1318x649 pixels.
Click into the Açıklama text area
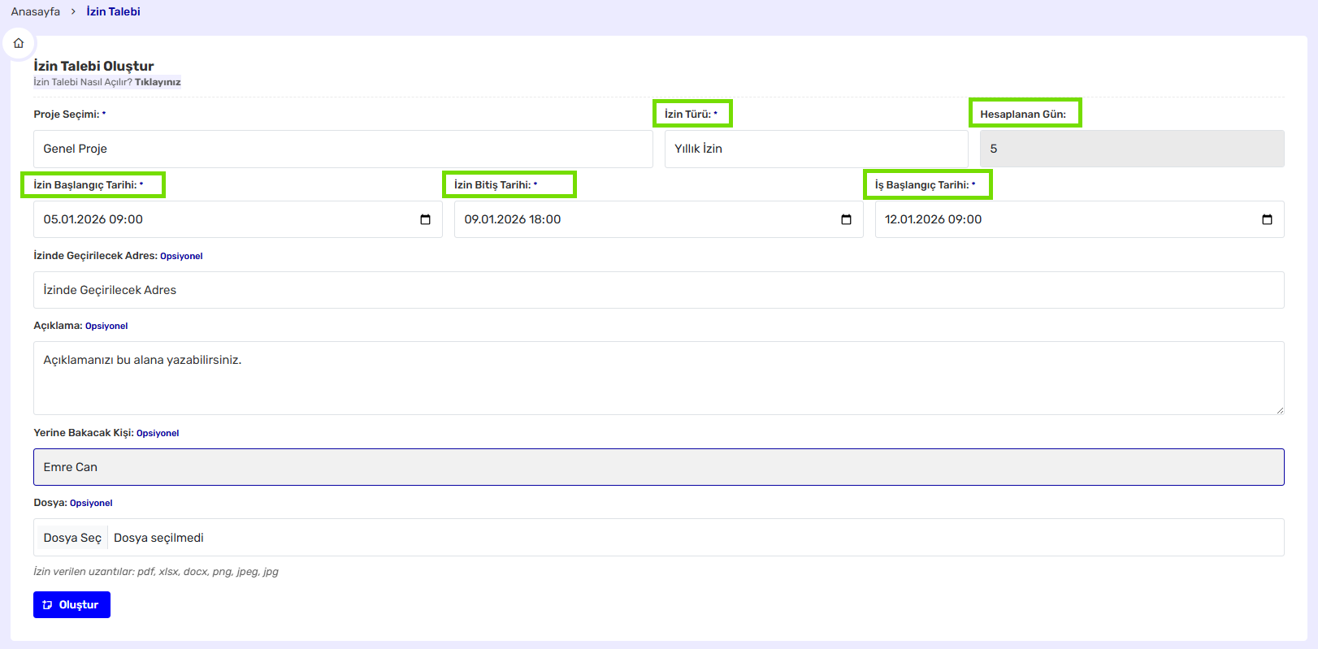pyautogui.click(x=658, y=378)
